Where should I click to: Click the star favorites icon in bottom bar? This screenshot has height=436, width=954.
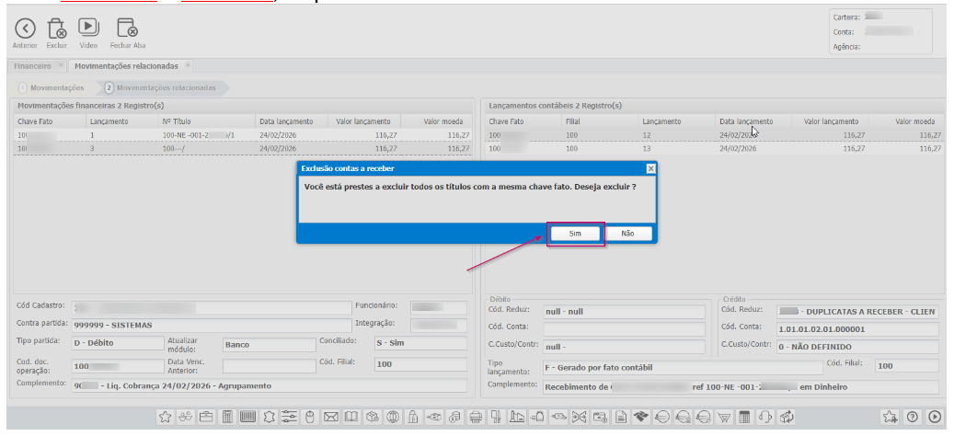[165, 417]
